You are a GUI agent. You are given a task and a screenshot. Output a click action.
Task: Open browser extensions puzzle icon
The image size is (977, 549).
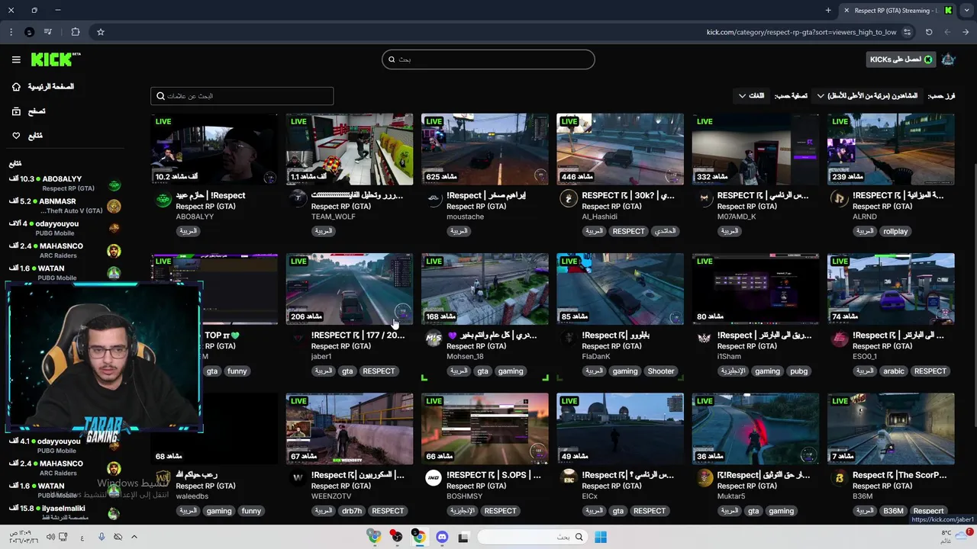coord(75,32)
